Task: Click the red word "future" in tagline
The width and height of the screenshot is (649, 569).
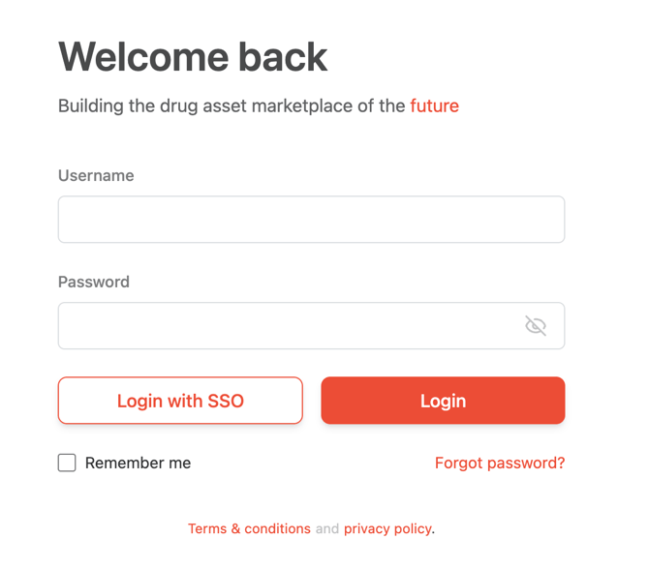Action: 434,105
